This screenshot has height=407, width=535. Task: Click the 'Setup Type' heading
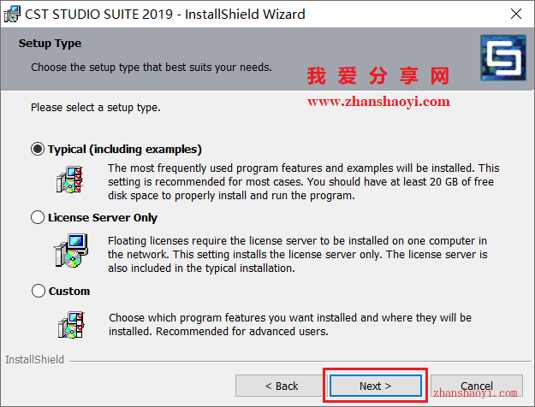50,44
